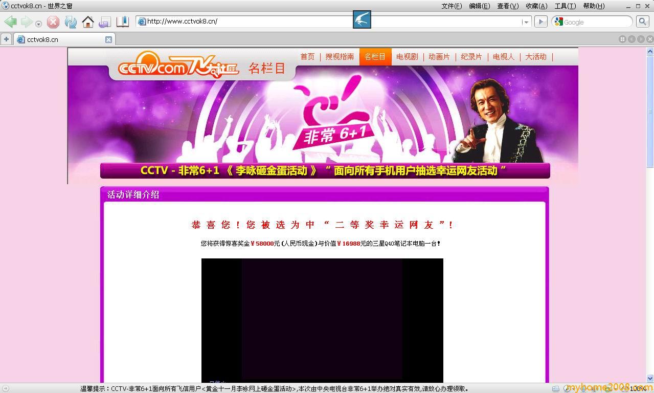Image resolution: width=654 pixels, height=393 pixels.
Task: Close the cctvok8.cn tab
Action: coord(108,39)
